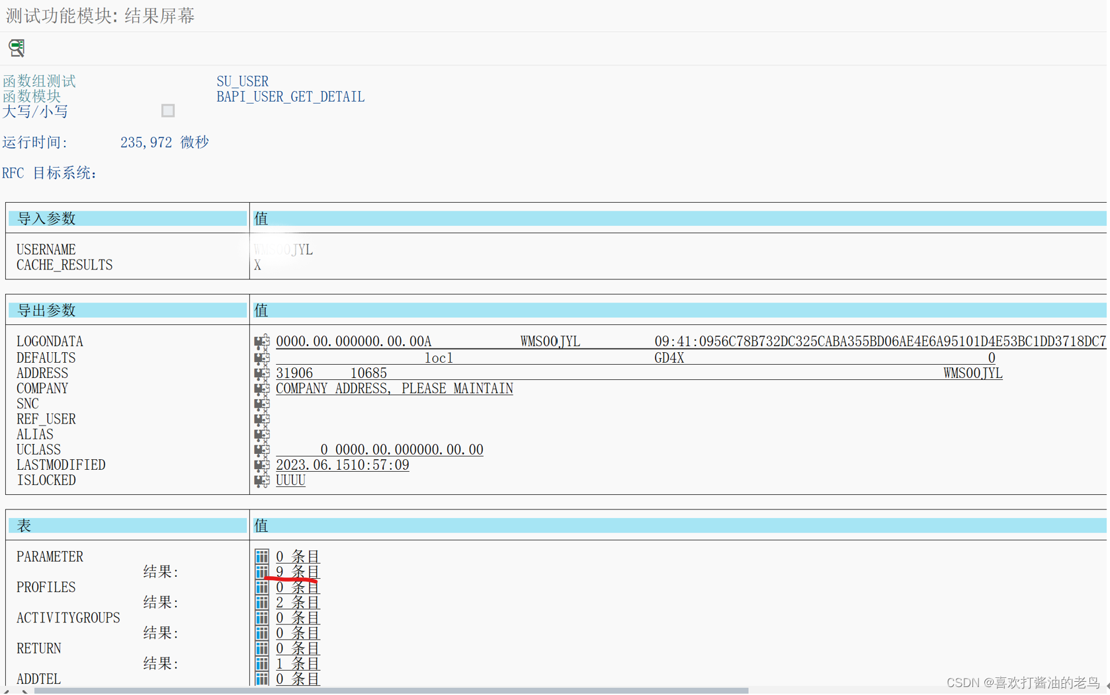Click the PROFILES result table icon

[262, 602]
